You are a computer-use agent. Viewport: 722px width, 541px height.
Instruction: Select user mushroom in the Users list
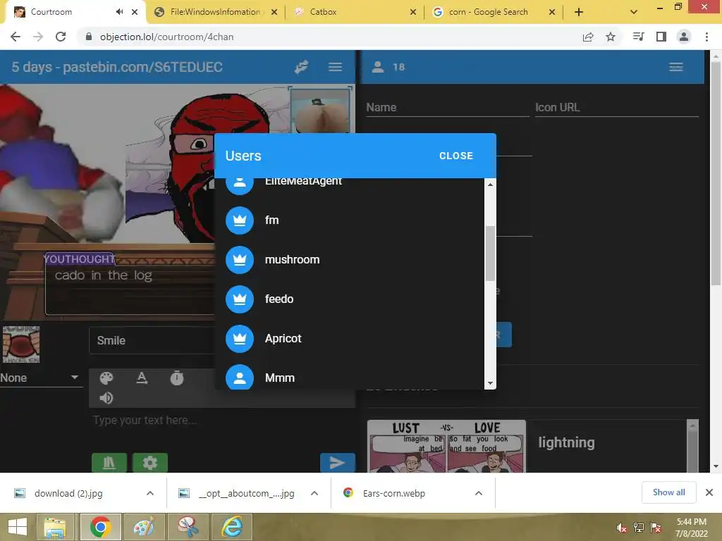tap(350, 259)
